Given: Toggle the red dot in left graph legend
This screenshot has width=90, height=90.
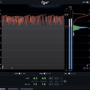Looking at the screenshot, I should [3, 68].
